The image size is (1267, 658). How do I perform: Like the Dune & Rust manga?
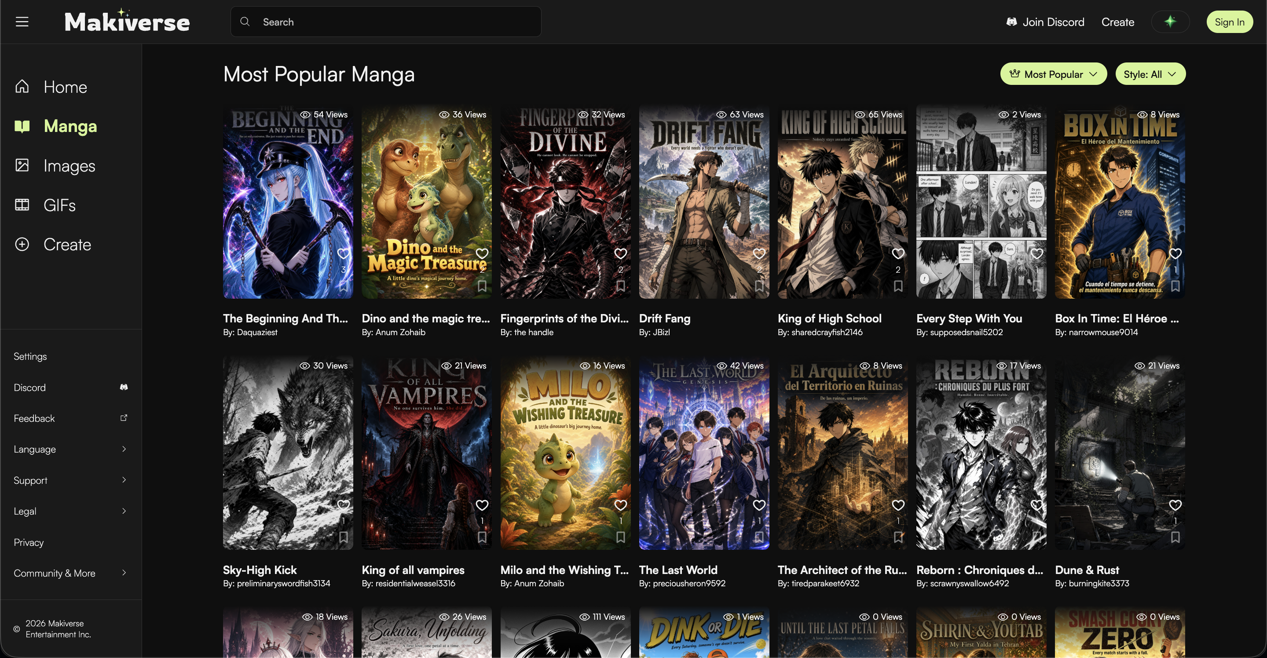point(1175,505)
